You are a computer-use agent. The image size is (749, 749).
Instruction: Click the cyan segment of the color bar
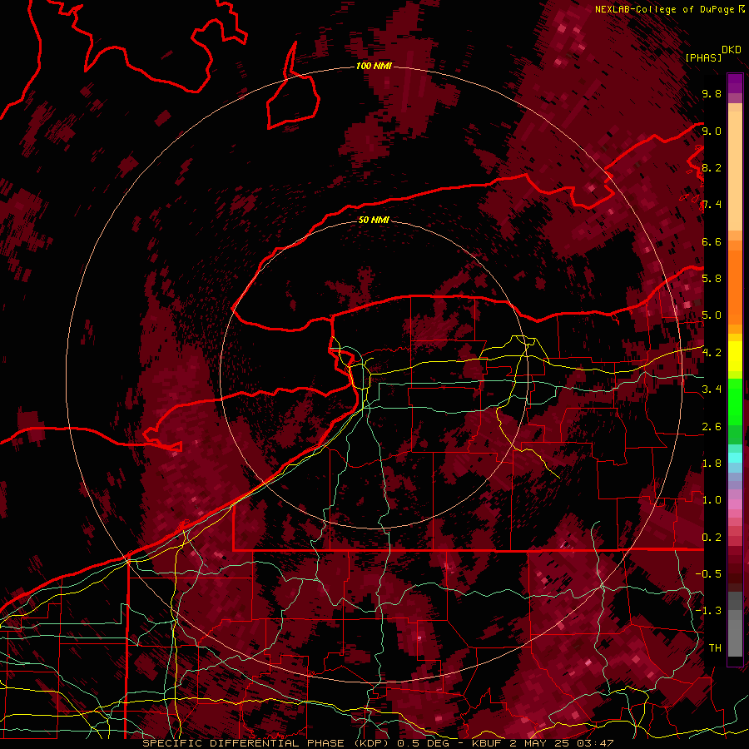pos(735,458)
